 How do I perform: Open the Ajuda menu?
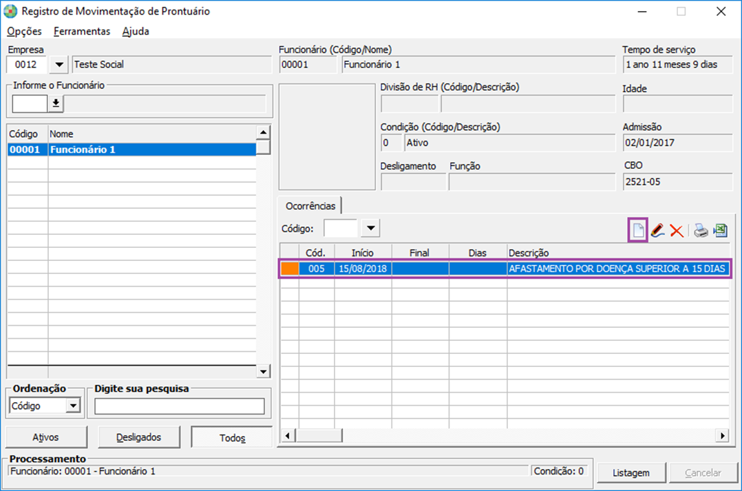point(136,31)
